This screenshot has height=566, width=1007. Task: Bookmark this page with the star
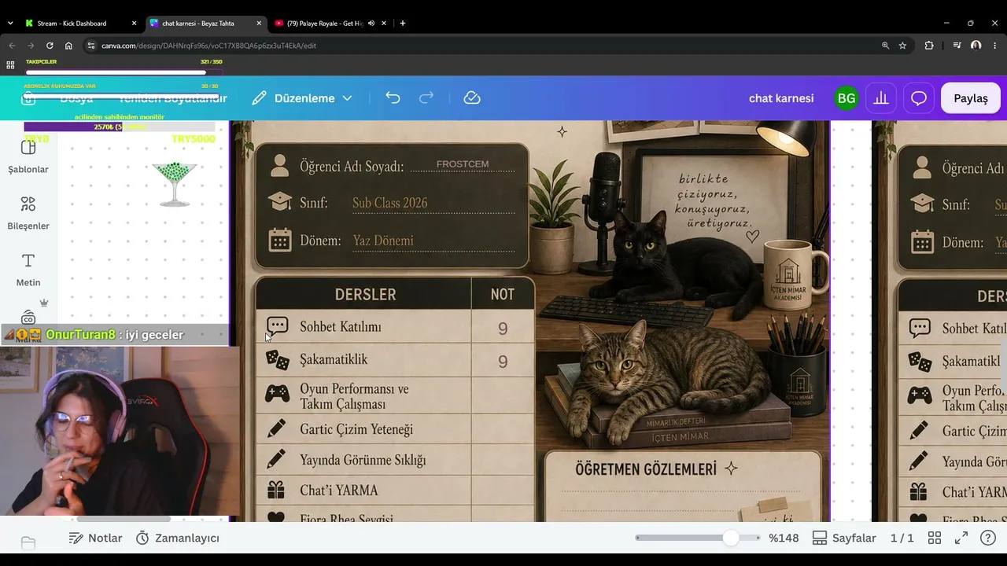[x=903, y=46]
